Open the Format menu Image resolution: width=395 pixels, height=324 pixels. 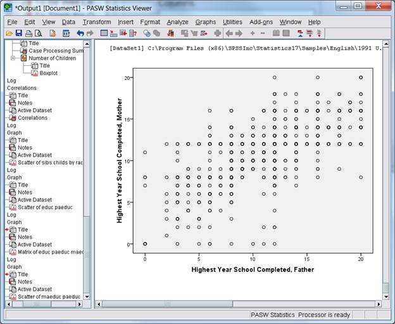pos(150,22)
